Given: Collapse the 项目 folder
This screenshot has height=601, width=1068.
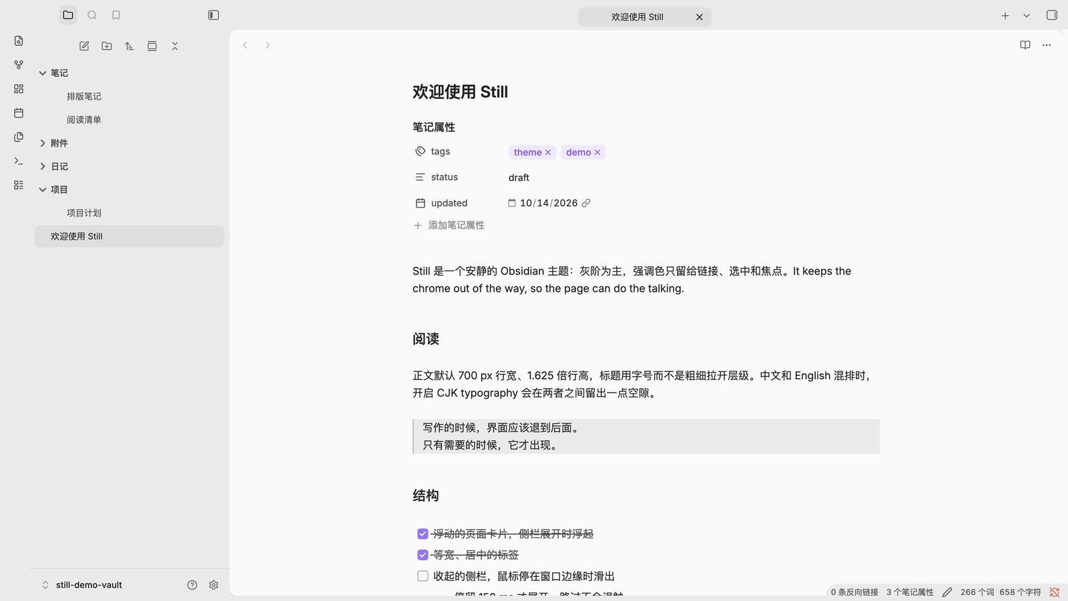Looking at the screenshot, I should tap(43, 190).
